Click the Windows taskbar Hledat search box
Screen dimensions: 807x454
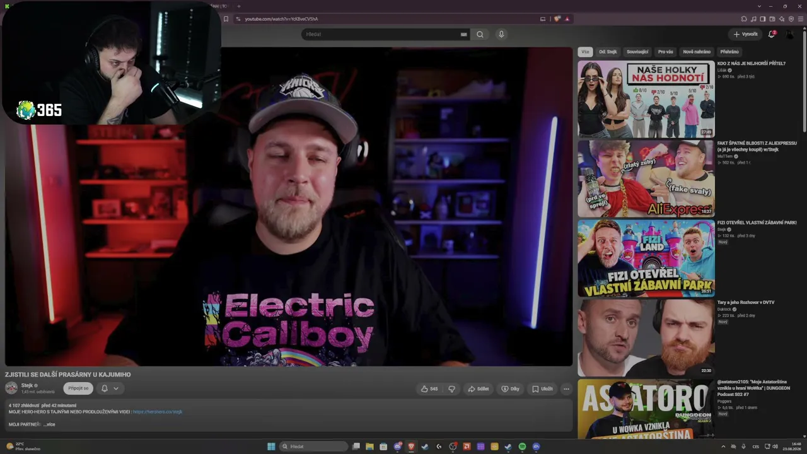[313, 446]
